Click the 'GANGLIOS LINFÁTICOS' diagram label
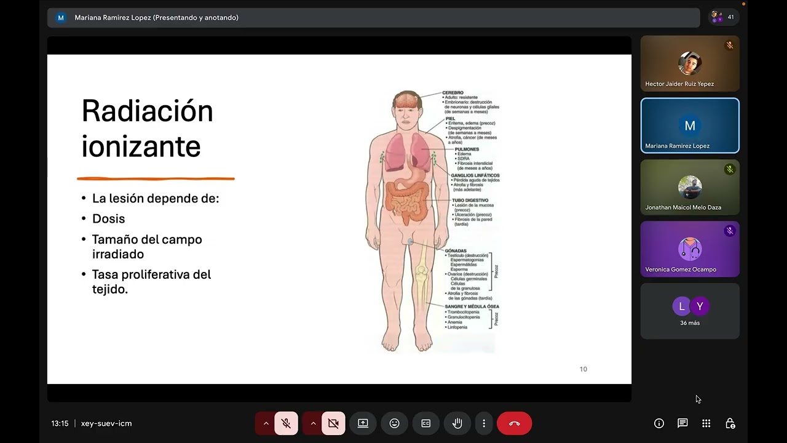The width and height of the screenshot is (787, 443). pos(475,175)
